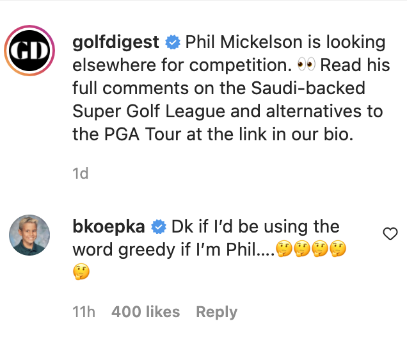407x344 pixels.
Task: Reply to bkoepka's comment
Action: pos(216,312)
